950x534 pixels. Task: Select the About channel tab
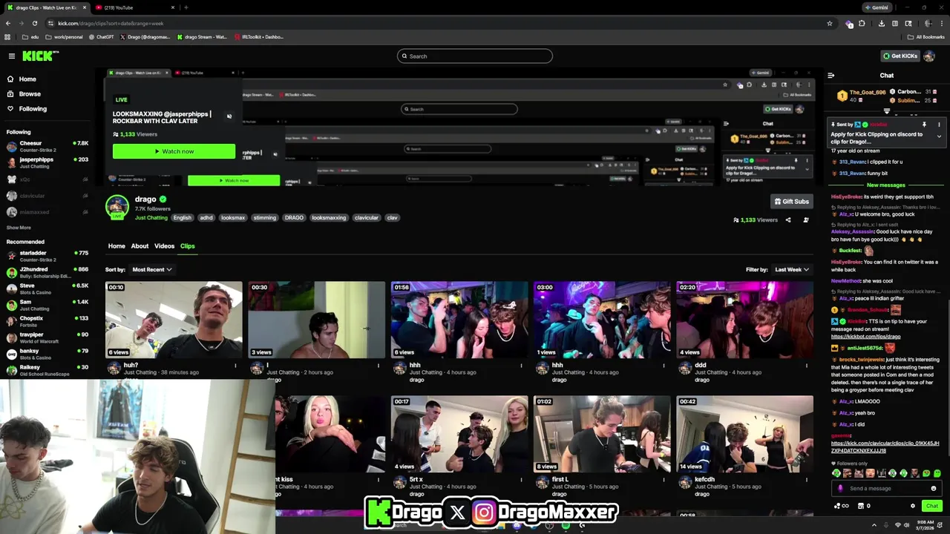coord(140,246)
